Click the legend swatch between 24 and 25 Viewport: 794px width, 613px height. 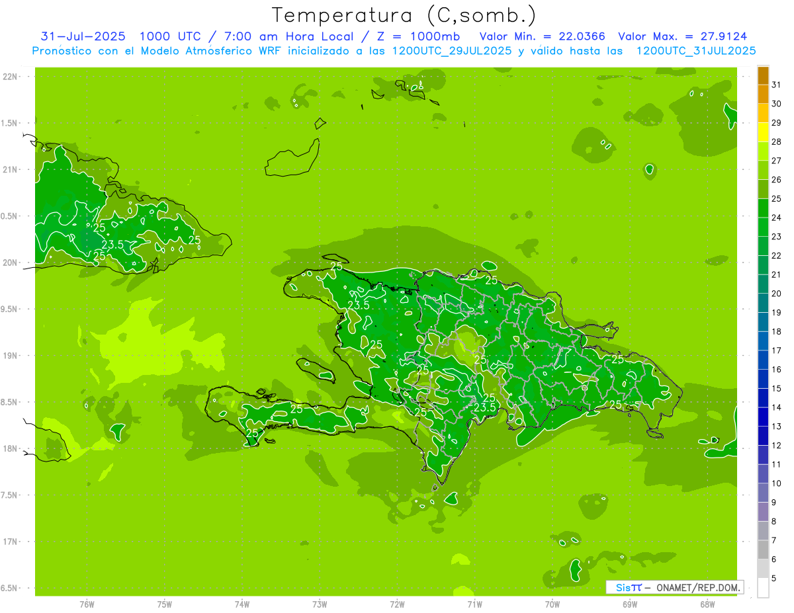tap(763, 208)
